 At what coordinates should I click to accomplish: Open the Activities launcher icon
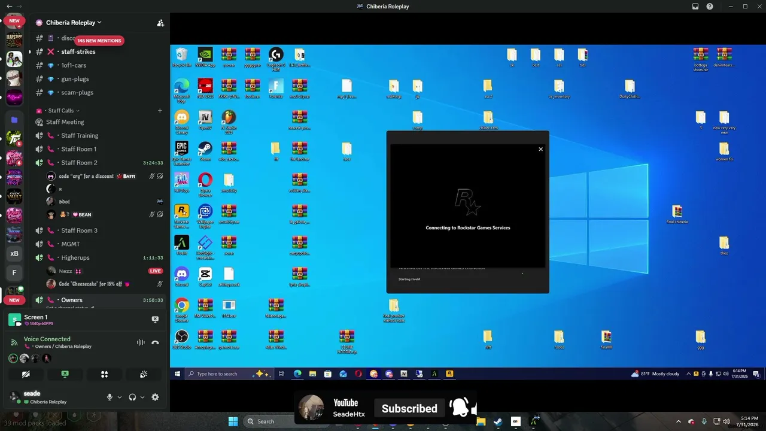(104, 374)
